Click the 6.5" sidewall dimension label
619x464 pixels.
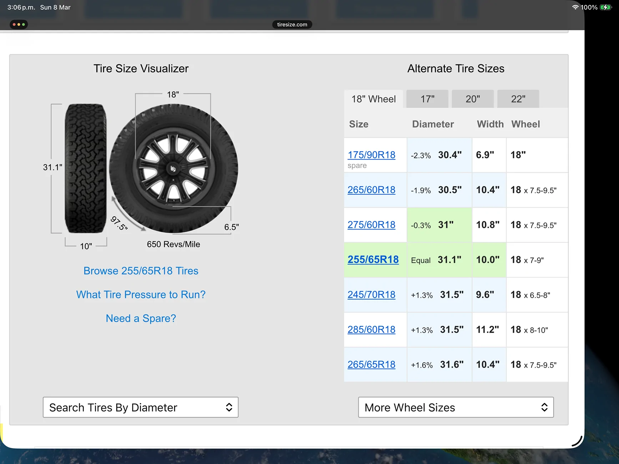pyautogui.click(x=231, y=227)
